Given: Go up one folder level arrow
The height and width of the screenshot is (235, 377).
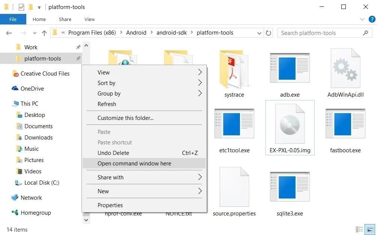Looking at the screenshot, I should click(x=44, y=33).
